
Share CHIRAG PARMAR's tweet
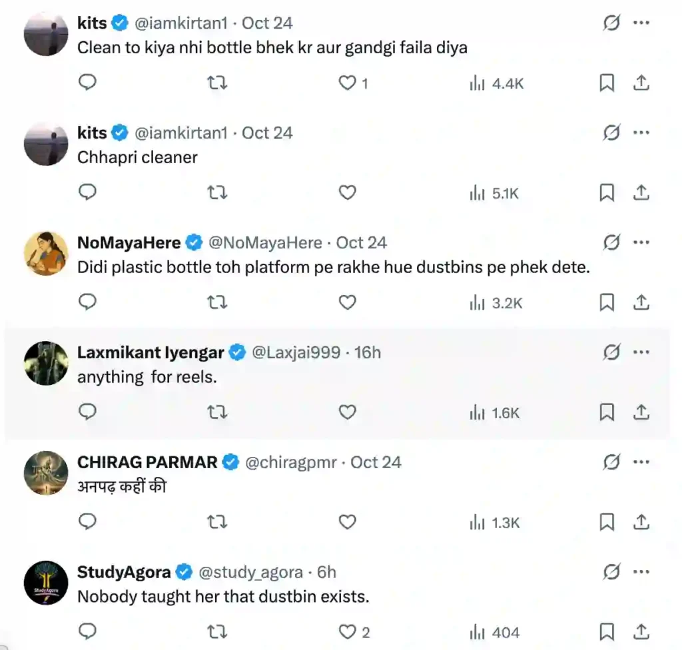[x=641, y=523]
